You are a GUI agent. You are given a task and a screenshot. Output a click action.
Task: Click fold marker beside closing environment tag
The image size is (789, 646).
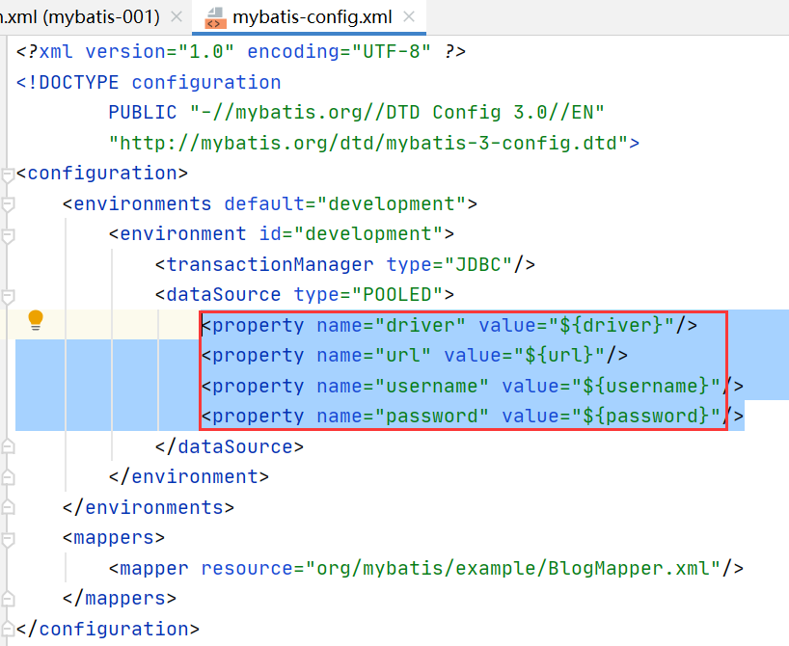(8, 476)
